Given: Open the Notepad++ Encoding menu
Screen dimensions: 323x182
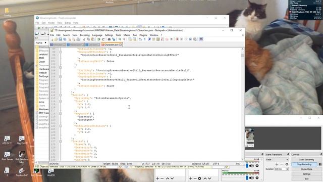Looking at the screenshot, I should click(85, 35).
